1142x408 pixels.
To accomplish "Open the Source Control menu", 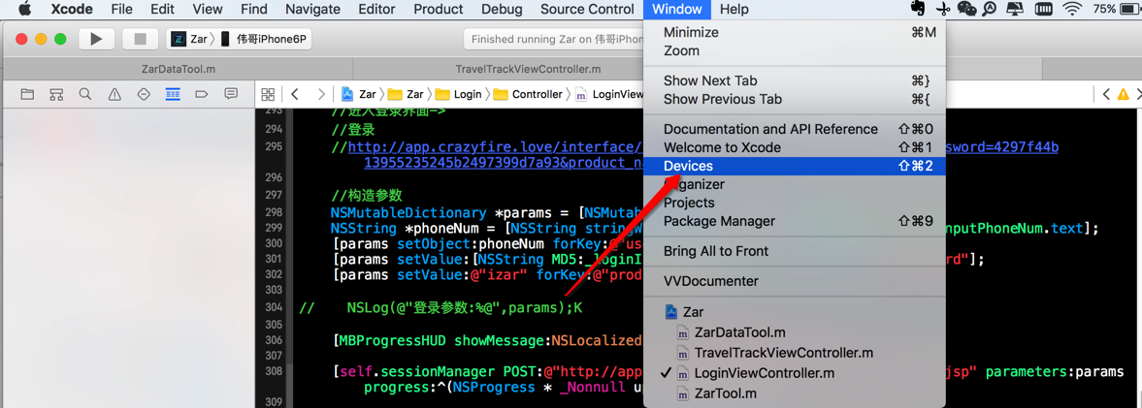I will pyautogui.click(x=587, y=10).
